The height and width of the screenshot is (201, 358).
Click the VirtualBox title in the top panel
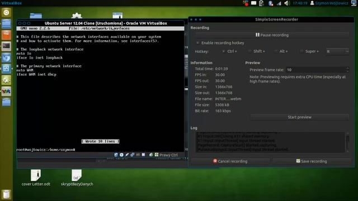tap(12, 3)
